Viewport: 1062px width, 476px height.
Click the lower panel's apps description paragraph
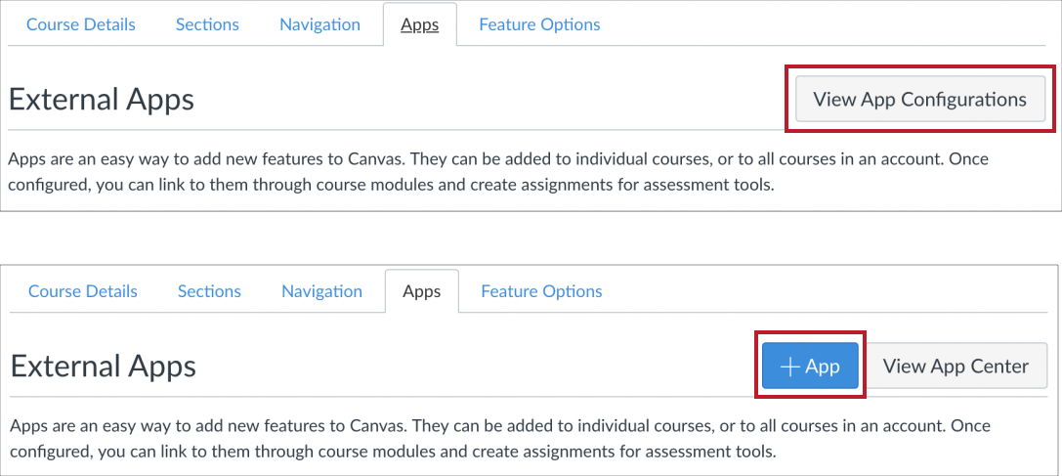391,440
